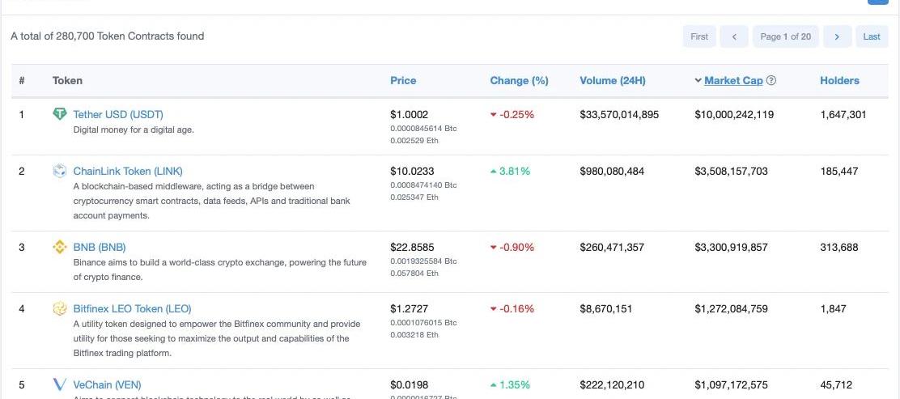Click the Price column header
The height and width of the screenshot is (399, 900).
click(403, 80)
